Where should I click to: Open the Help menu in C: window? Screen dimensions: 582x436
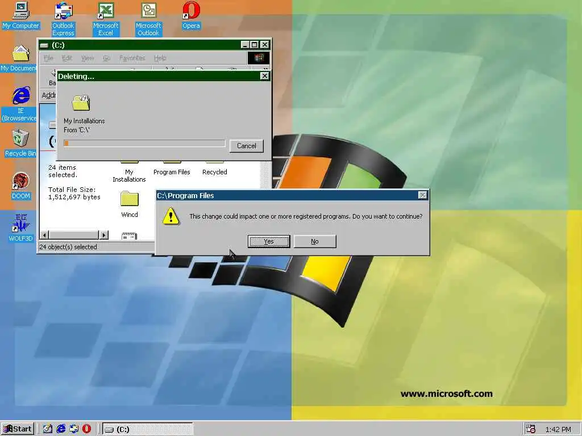tap(160, 58)
